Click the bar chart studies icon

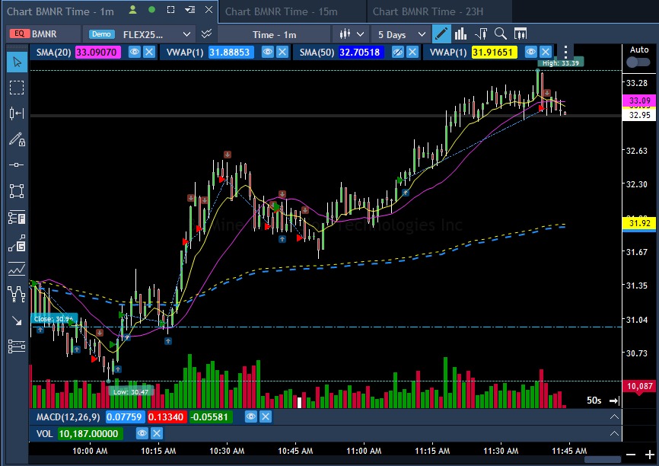tap(461, 34)
